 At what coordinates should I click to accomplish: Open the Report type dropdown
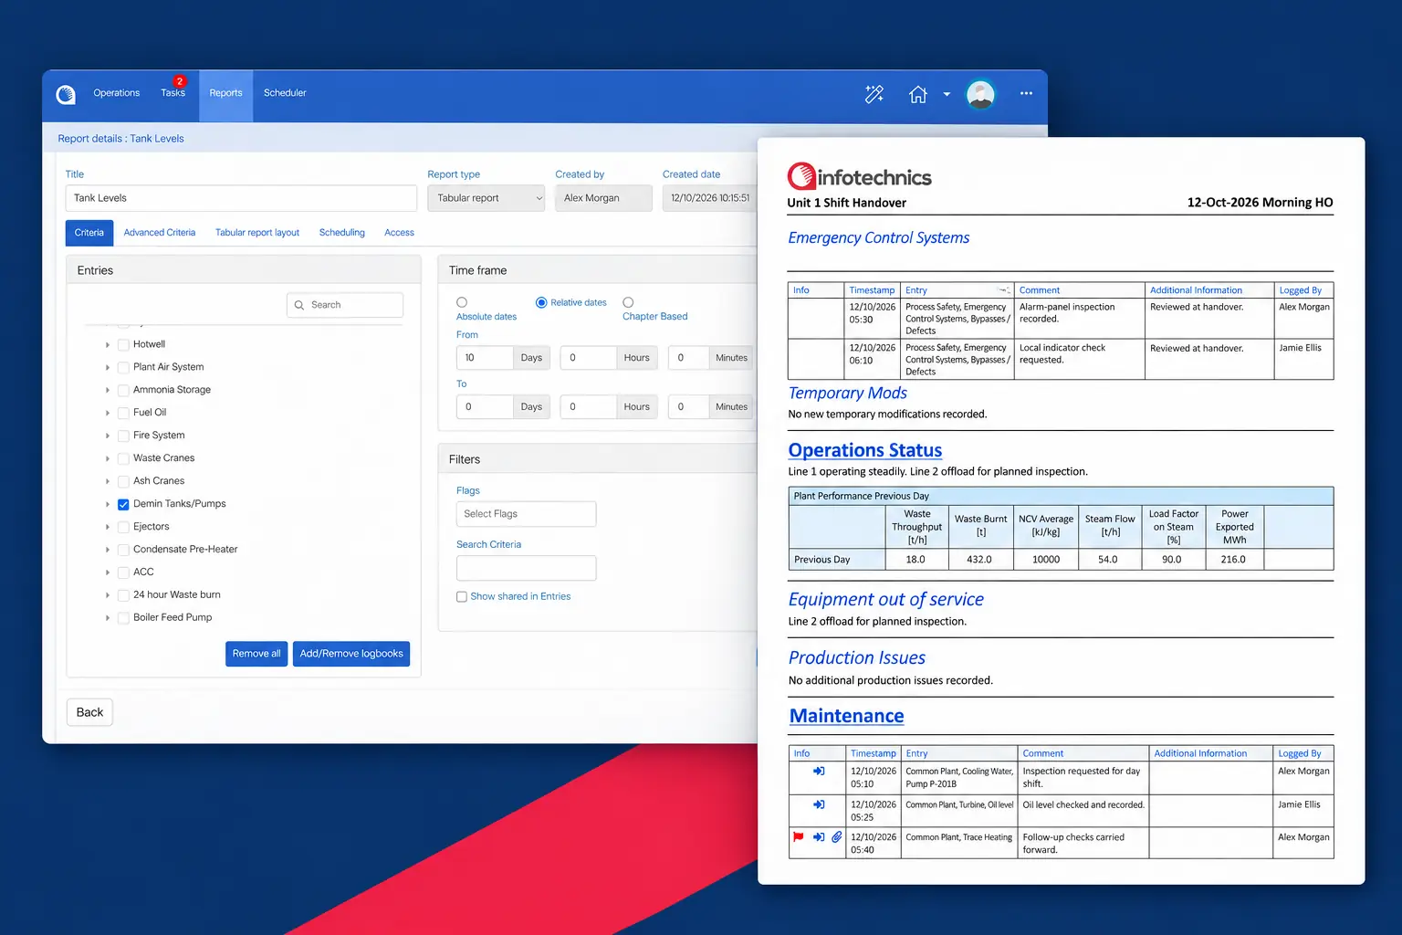coord(487,198)
